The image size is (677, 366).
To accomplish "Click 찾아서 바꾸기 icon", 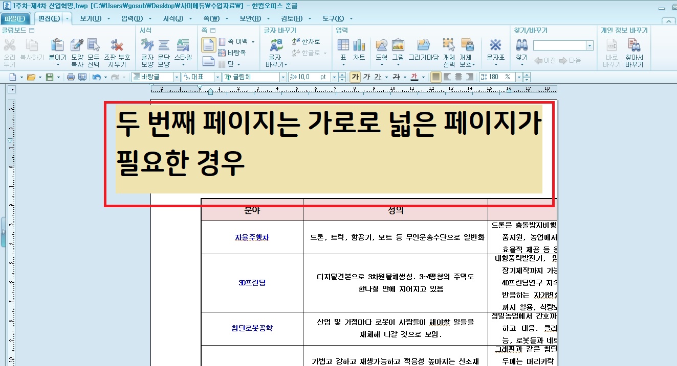I will [x=634, y=45].
